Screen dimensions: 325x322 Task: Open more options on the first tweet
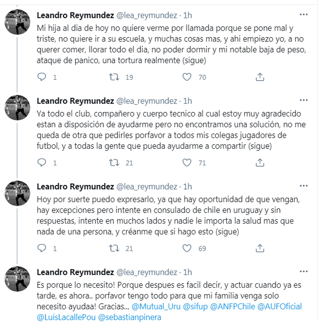click(303, 14)
